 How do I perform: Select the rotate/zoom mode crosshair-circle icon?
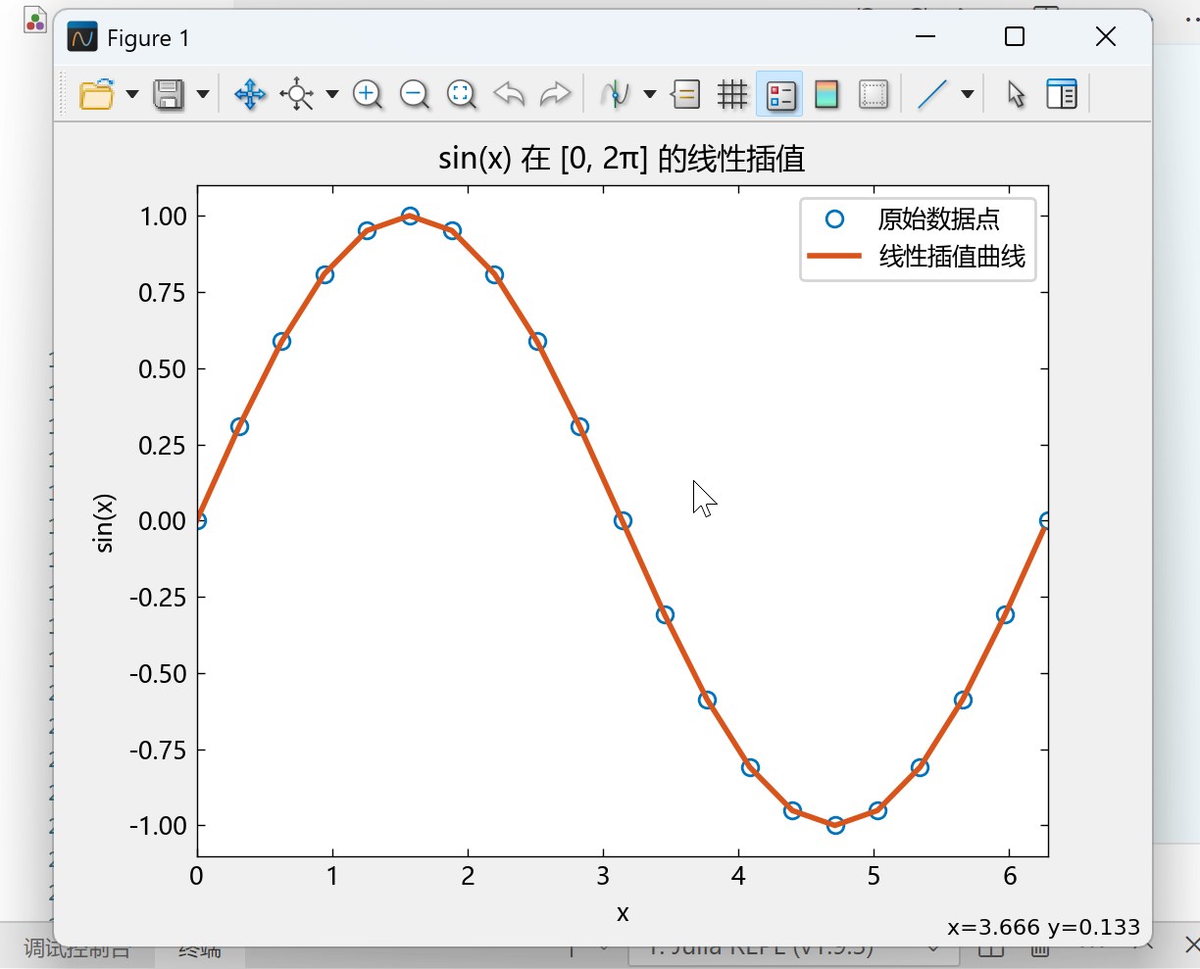(296, 95)
